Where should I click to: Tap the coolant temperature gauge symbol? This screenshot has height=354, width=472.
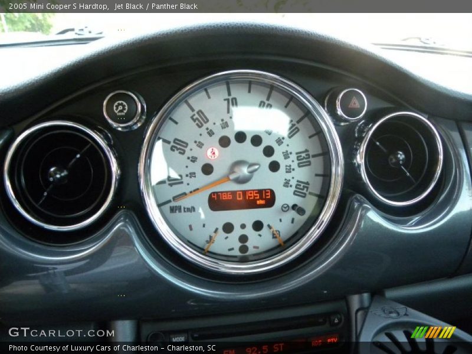click(x=209, y=240)
